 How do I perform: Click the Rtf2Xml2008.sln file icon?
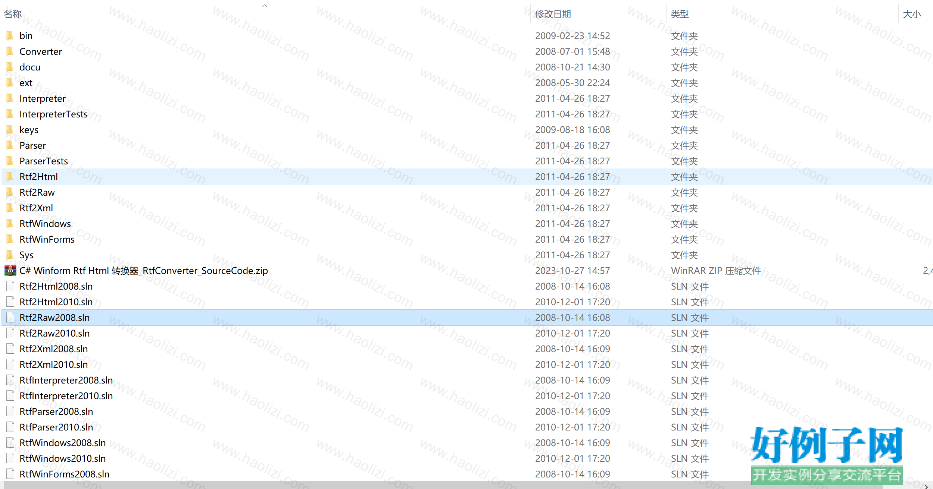pos(10,349)
